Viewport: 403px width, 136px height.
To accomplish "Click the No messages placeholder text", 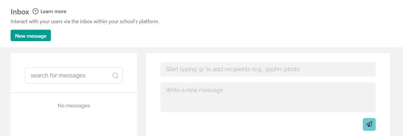I will click(x=74, y=106).
